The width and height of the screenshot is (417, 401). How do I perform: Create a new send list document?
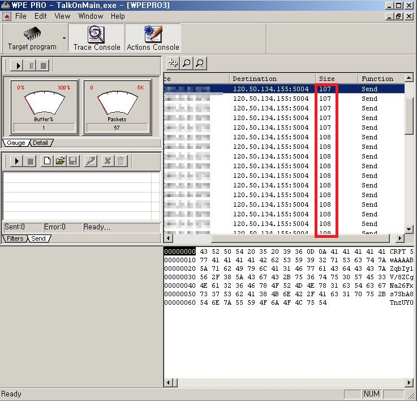coord(47,161)
